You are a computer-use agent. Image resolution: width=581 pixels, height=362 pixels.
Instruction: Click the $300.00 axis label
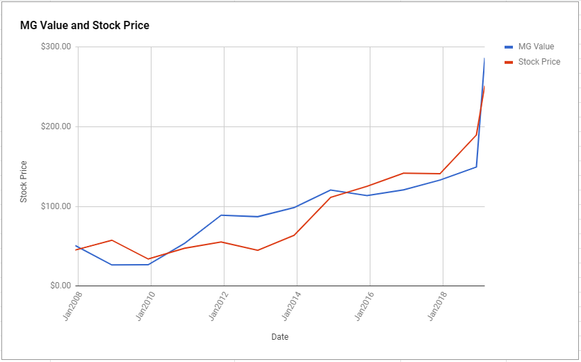56,47
